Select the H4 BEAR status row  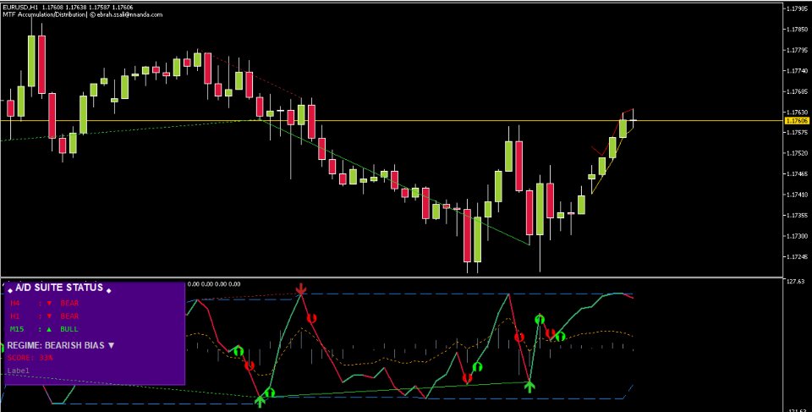click(x=44, y=303)
